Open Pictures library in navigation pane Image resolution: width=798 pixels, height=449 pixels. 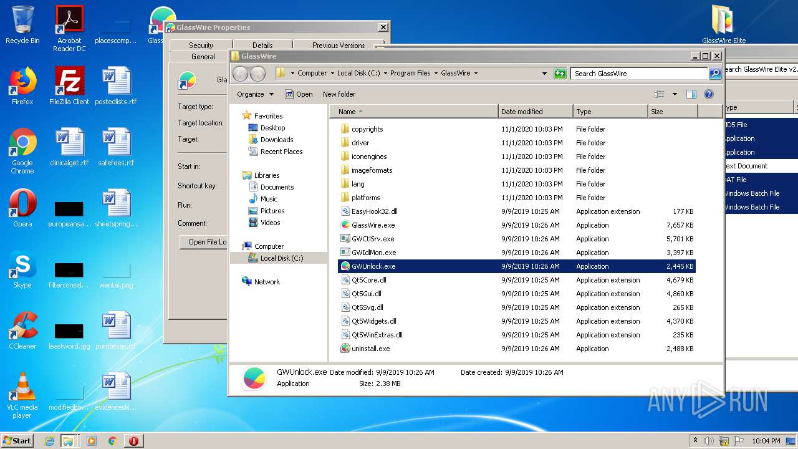coord(272,211)
